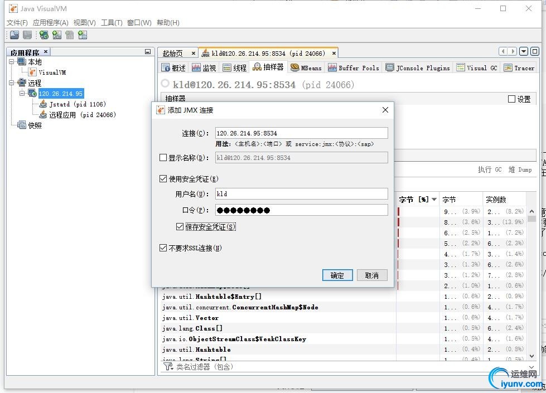The width and height of the screenshot is (546, 393).
Task: Toggle the 显示名称(D) checkbox
Action: point(163,158)
